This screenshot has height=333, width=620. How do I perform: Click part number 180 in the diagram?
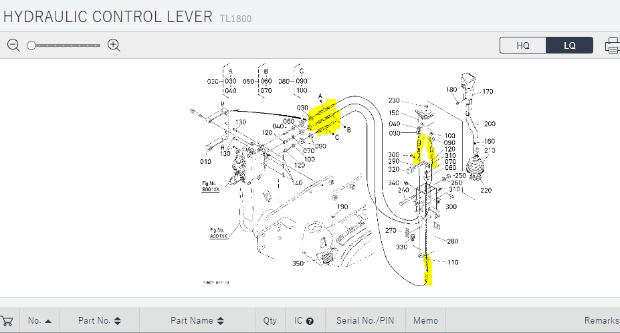451,90
